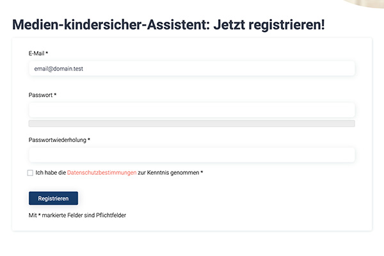Click the asterisk beside the Passwortwiederholung label

89,140
